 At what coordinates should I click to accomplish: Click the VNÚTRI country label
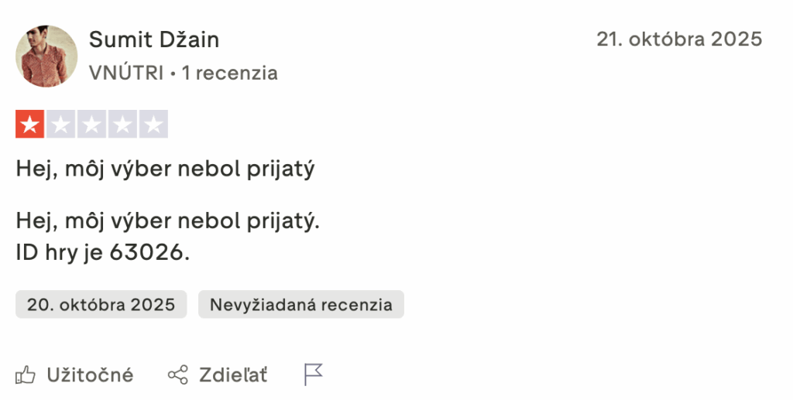point(126,74)
